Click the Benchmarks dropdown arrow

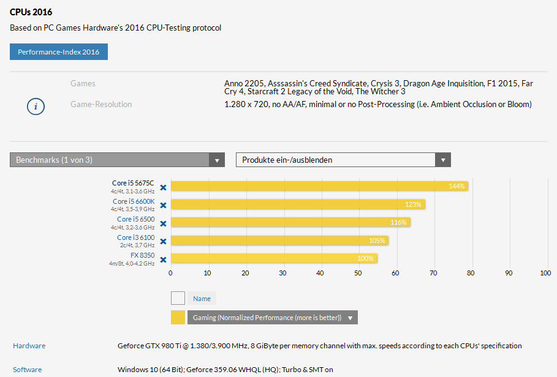click(x=217, y=160)
